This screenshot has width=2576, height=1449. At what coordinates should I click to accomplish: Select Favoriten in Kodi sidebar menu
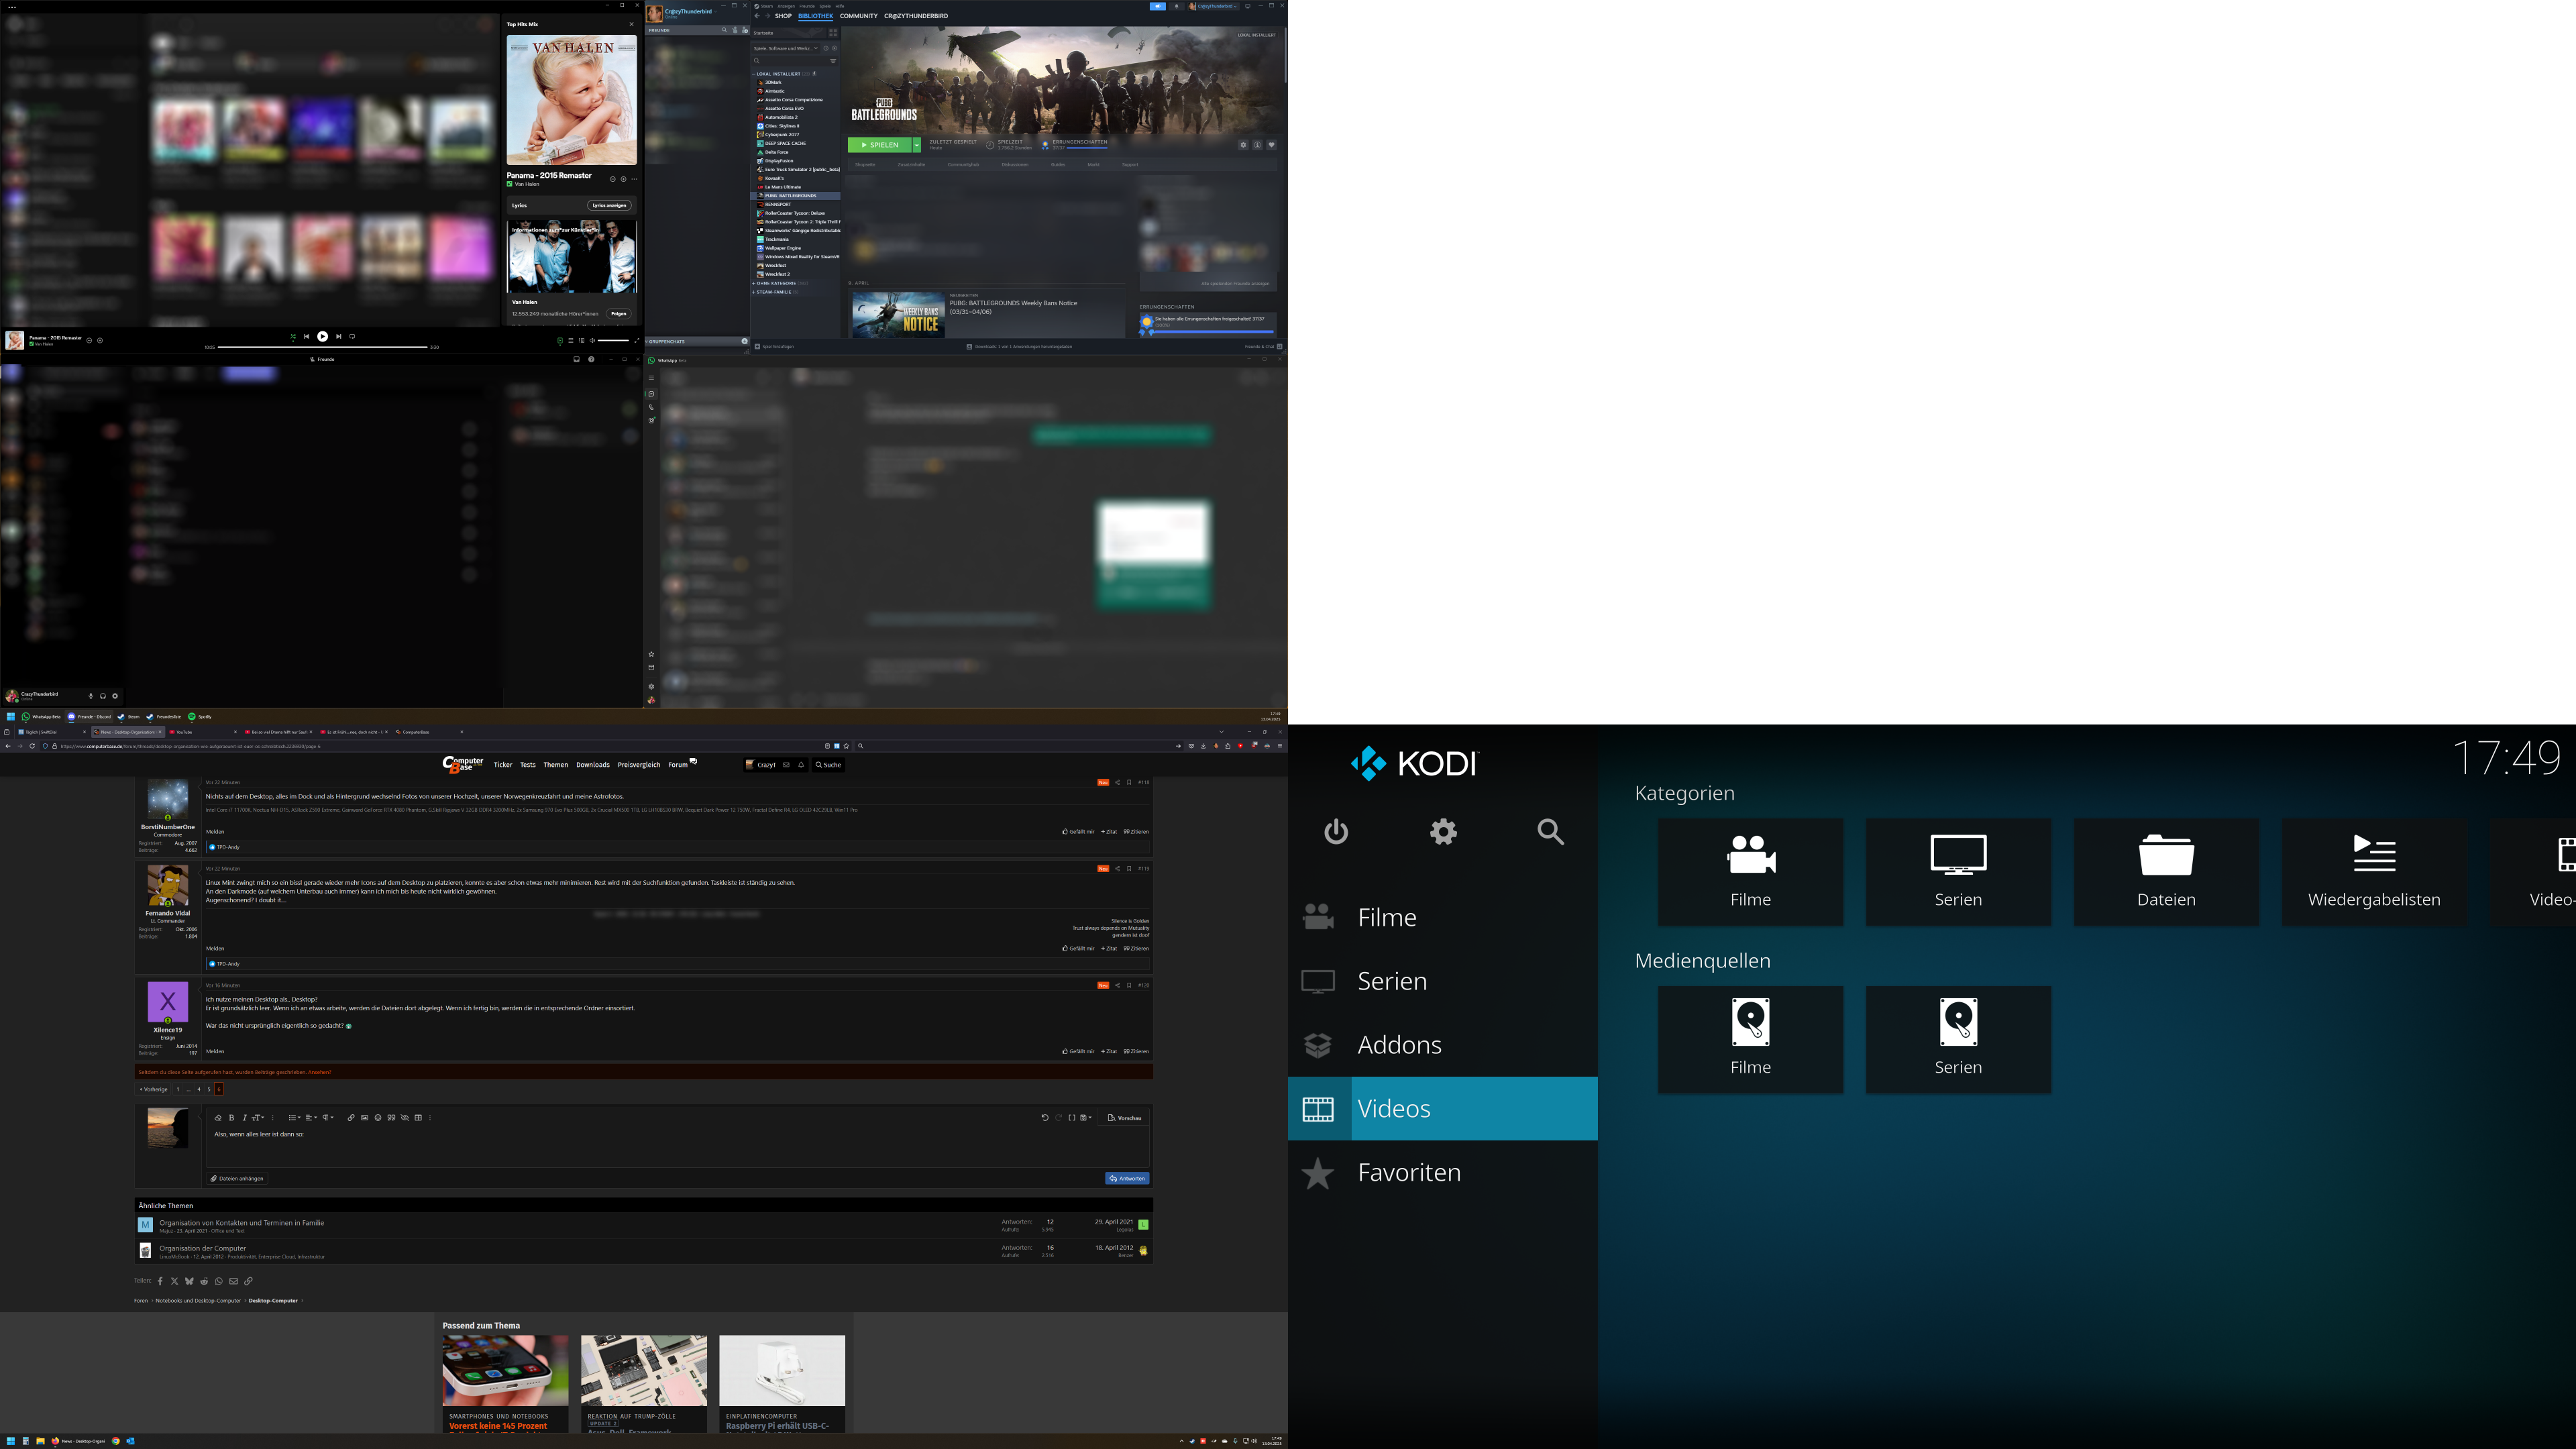click(1442, 1172)
